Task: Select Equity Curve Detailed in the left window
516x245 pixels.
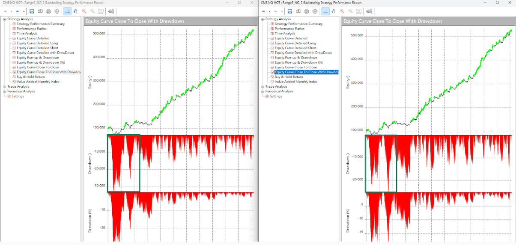Action: 33,38
